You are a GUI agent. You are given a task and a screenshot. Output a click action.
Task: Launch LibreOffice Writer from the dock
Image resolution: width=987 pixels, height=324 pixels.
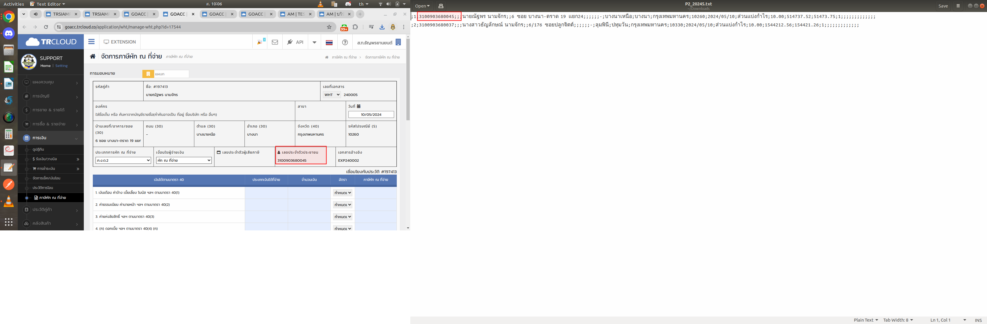coord(8,84)
